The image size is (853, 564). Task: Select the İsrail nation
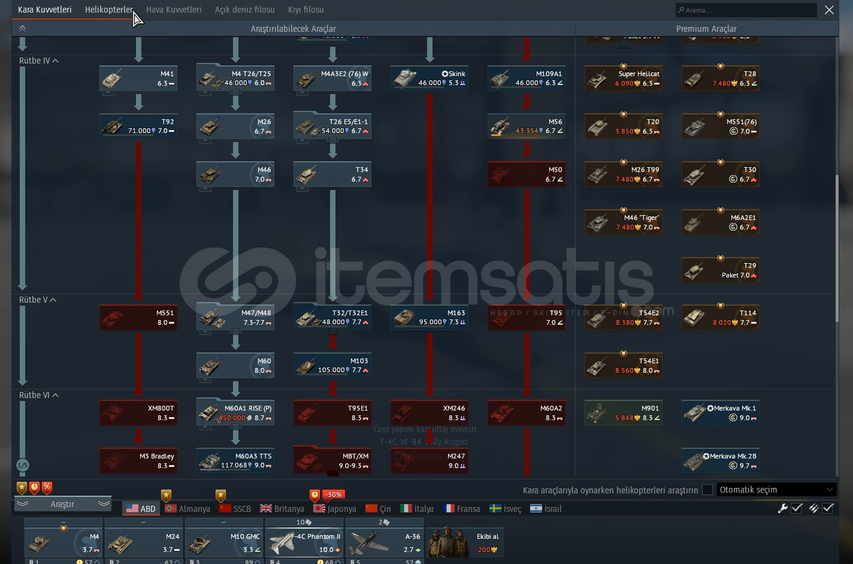(x=546, y=508)
